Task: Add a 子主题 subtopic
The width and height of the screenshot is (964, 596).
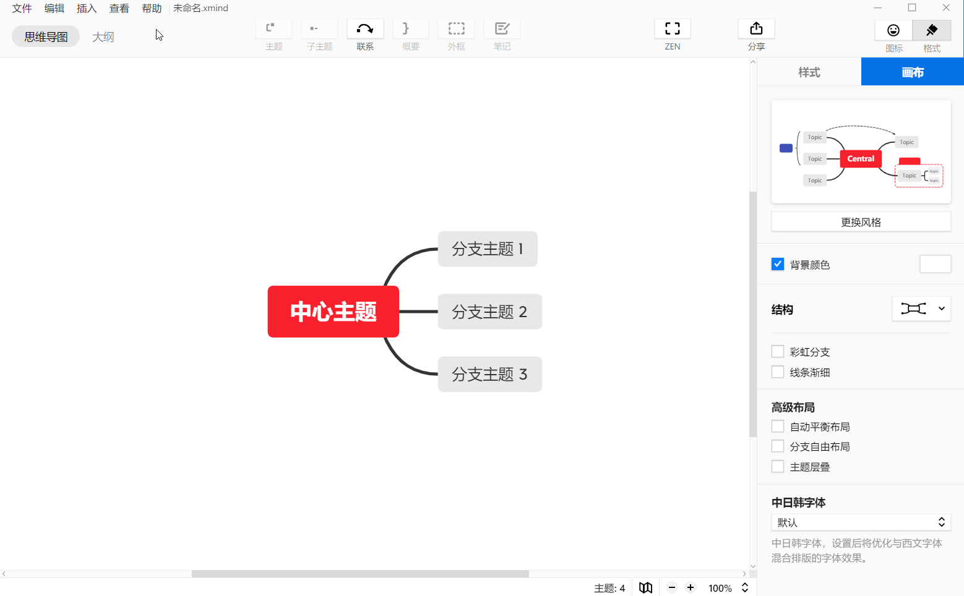Action: pyautogui.click(x=319, y=34)
